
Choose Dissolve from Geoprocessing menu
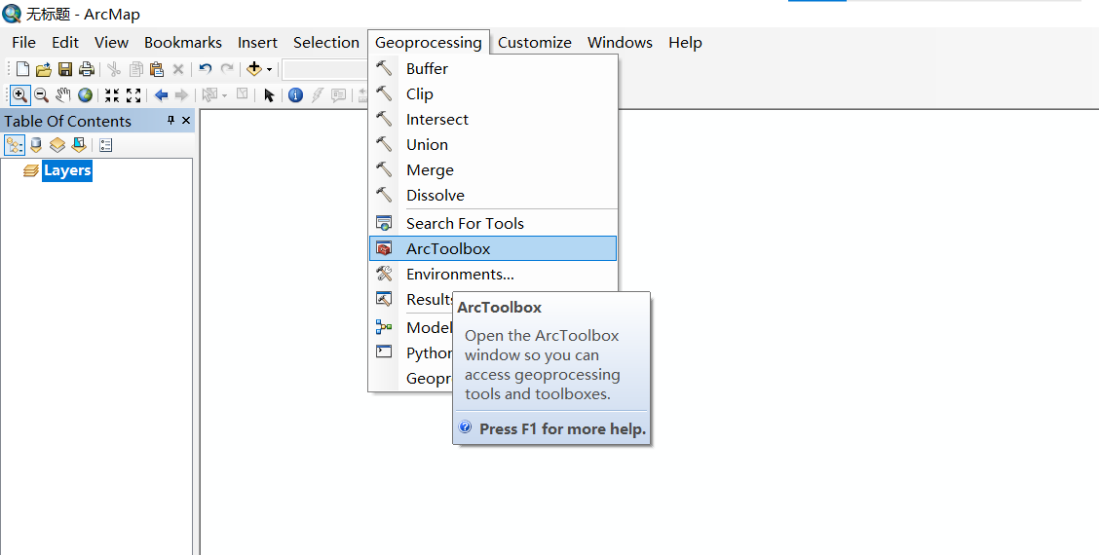[x=493, y=195]
